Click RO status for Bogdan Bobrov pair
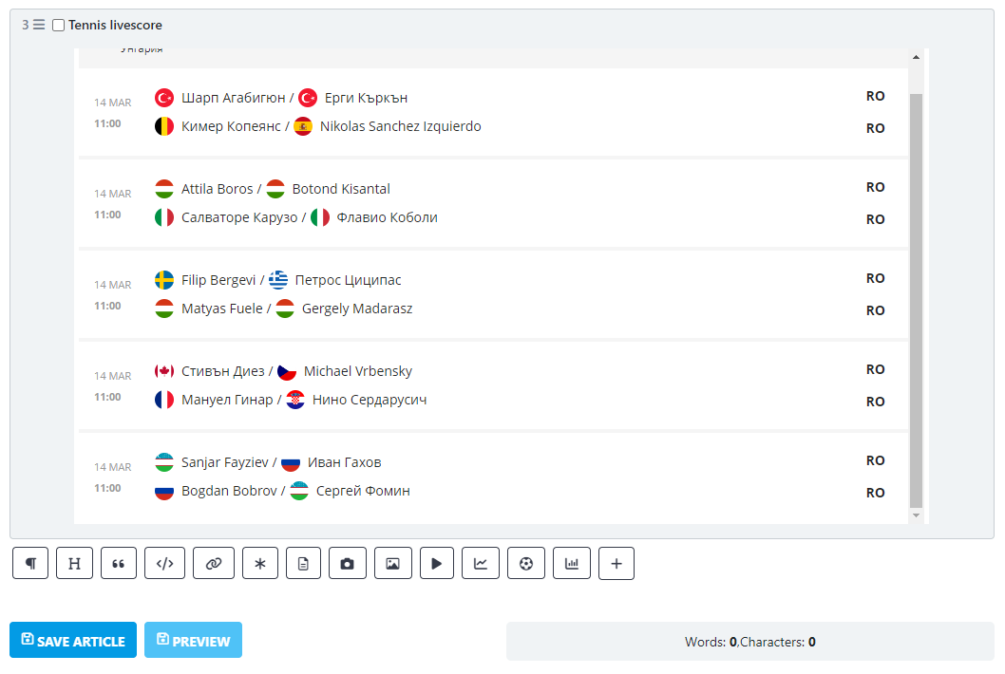 [876, 493]
